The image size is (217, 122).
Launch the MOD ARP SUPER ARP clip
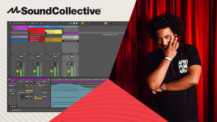pos(63,41)
